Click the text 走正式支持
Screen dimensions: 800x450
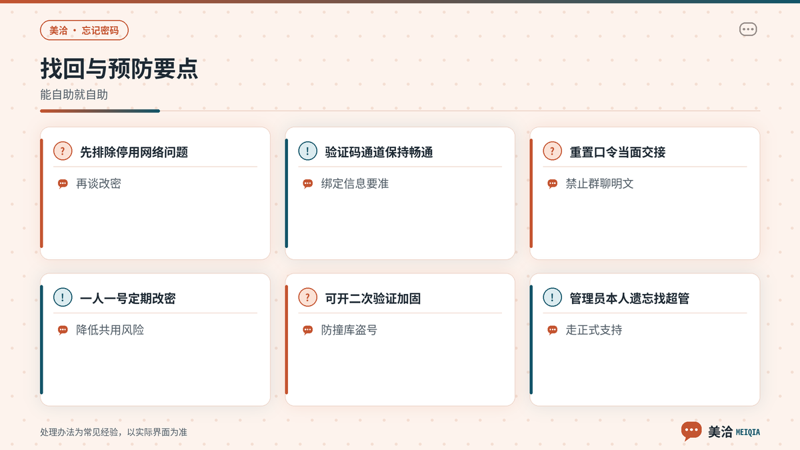pyautogui.click(x=594, y=330)
